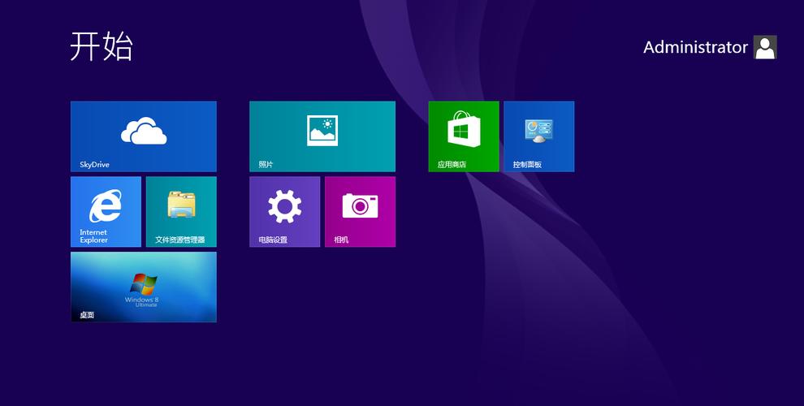Launch the 相机 camera tile
The image size is (804, 406).
(x=360, y=212)
